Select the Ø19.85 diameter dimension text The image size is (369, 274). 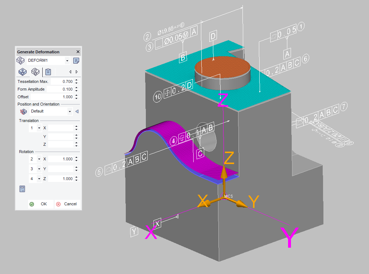pos(170,29)
